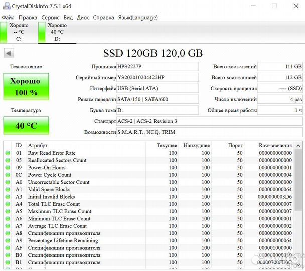Click the Raw-значения column header
This screenshot has height=271, width=305.
click(x=269, y=146)
